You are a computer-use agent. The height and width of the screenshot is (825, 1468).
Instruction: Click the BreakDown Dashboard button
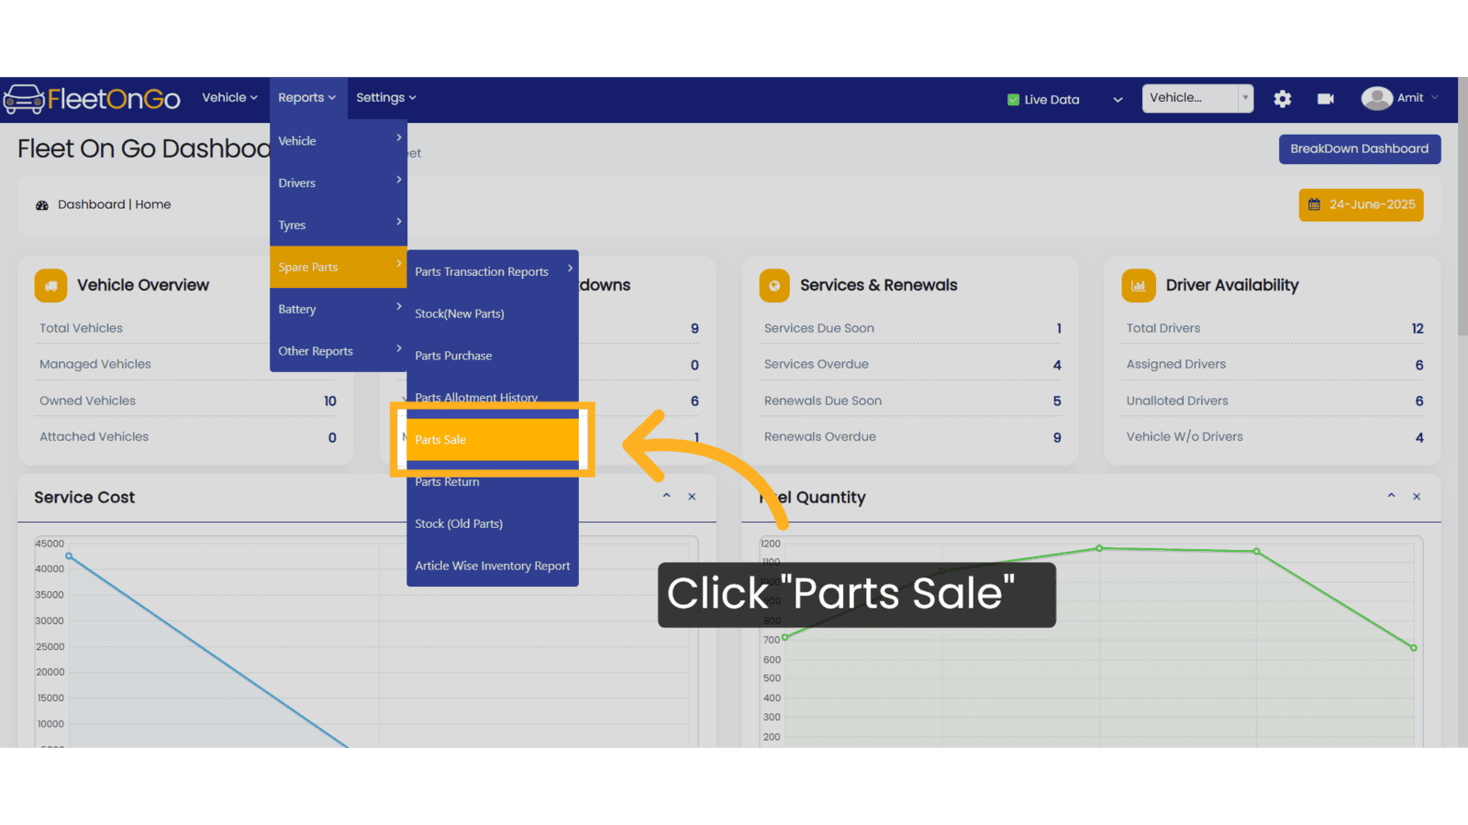tap(1359, 148)
